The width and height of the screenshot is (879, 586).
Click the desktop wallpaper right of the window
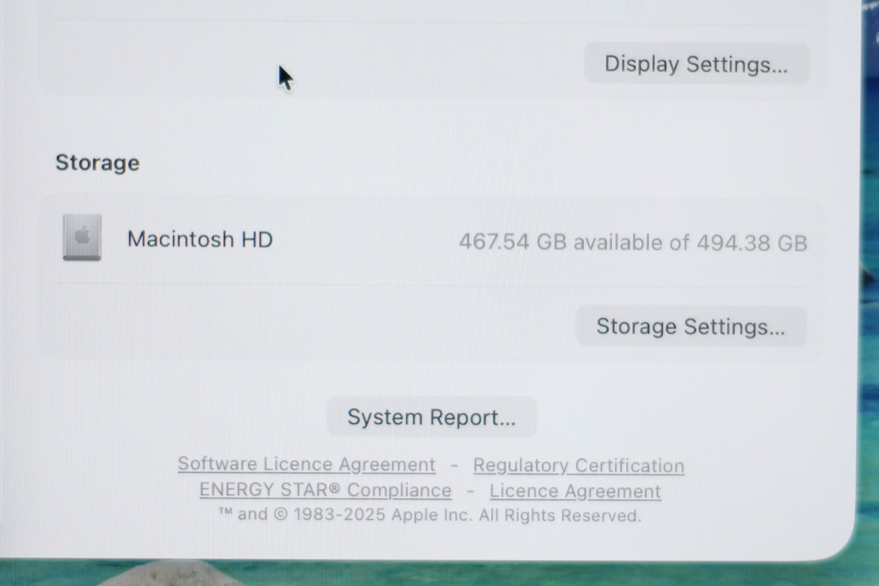click(x=870, y=330)
